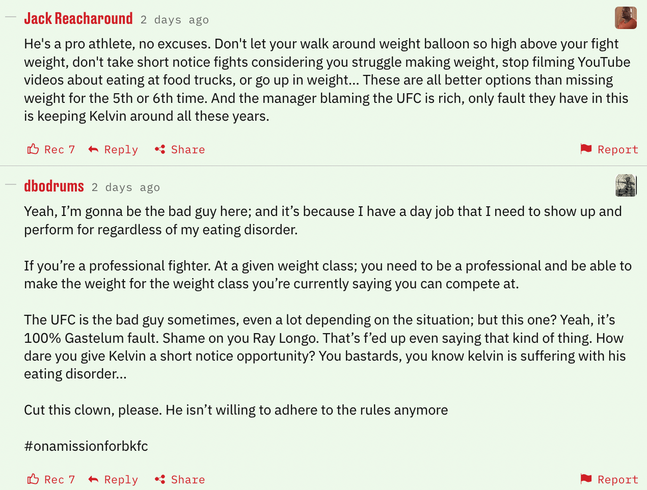The image size is (647, 490).
Task: Click reply arrow icon under Jack Reacharound's comment
Action: [x=93, y=149]
